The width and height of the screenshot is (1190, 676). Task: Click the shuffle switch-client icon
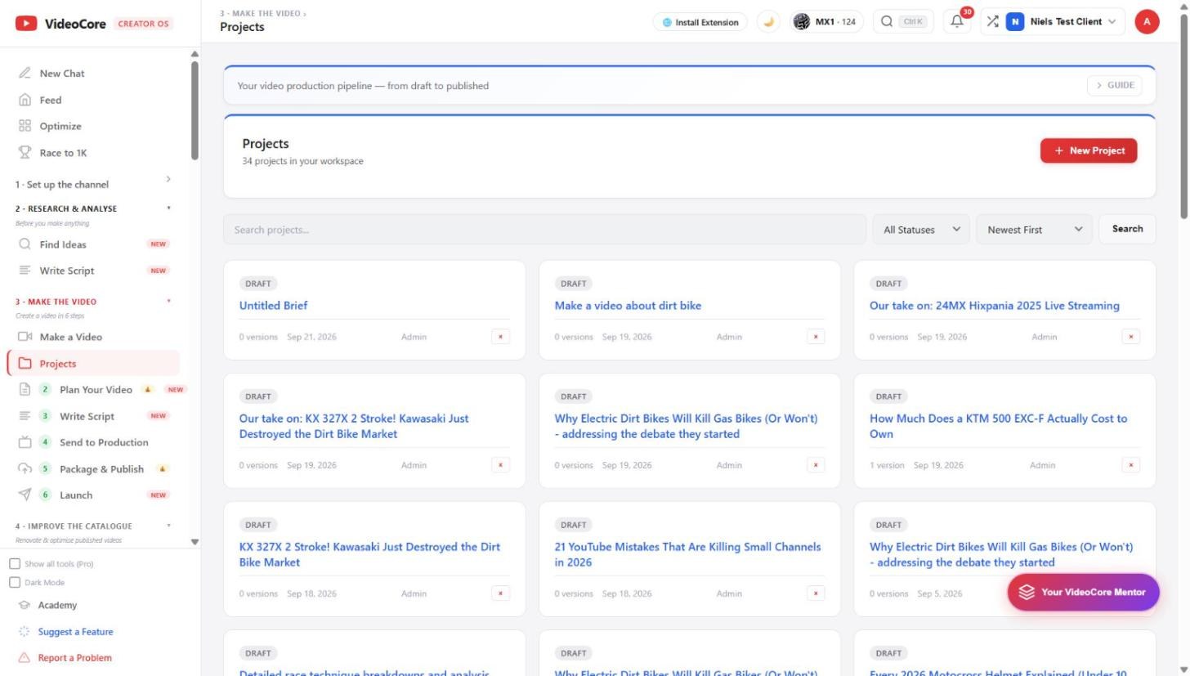[x=992, y=22]
